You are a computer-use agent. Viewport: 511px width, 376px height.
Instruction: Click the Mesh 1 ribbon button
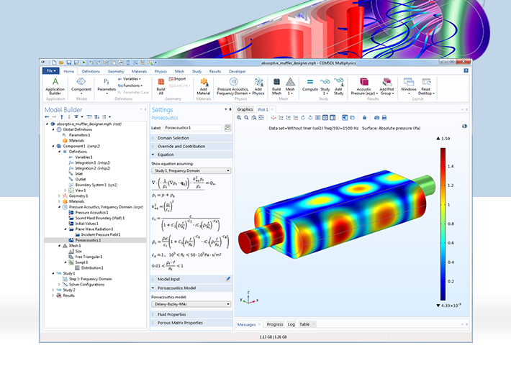(x=290, y=86)
